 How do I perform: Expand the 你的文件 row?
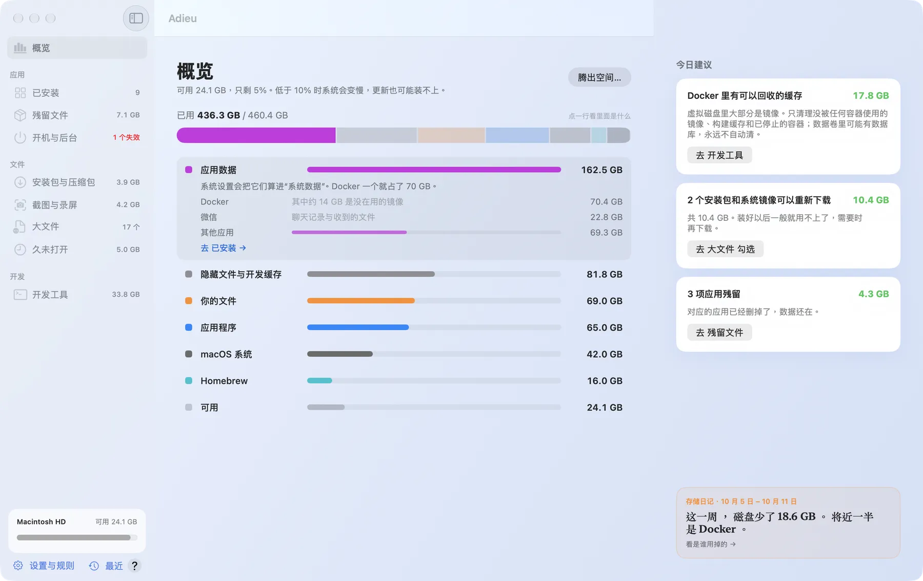pos(404,301)
